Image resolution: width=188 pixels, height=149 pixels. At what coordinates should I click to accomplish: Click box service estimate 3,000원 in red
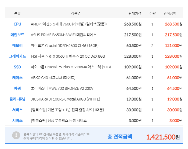pos(176,121)
